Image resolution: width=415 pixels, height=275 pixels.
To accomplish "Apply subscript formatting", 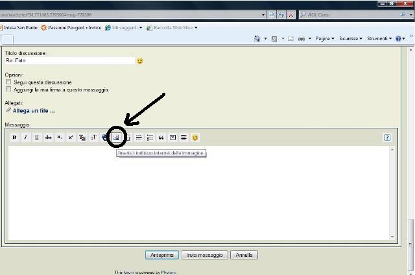I will 60,137.
